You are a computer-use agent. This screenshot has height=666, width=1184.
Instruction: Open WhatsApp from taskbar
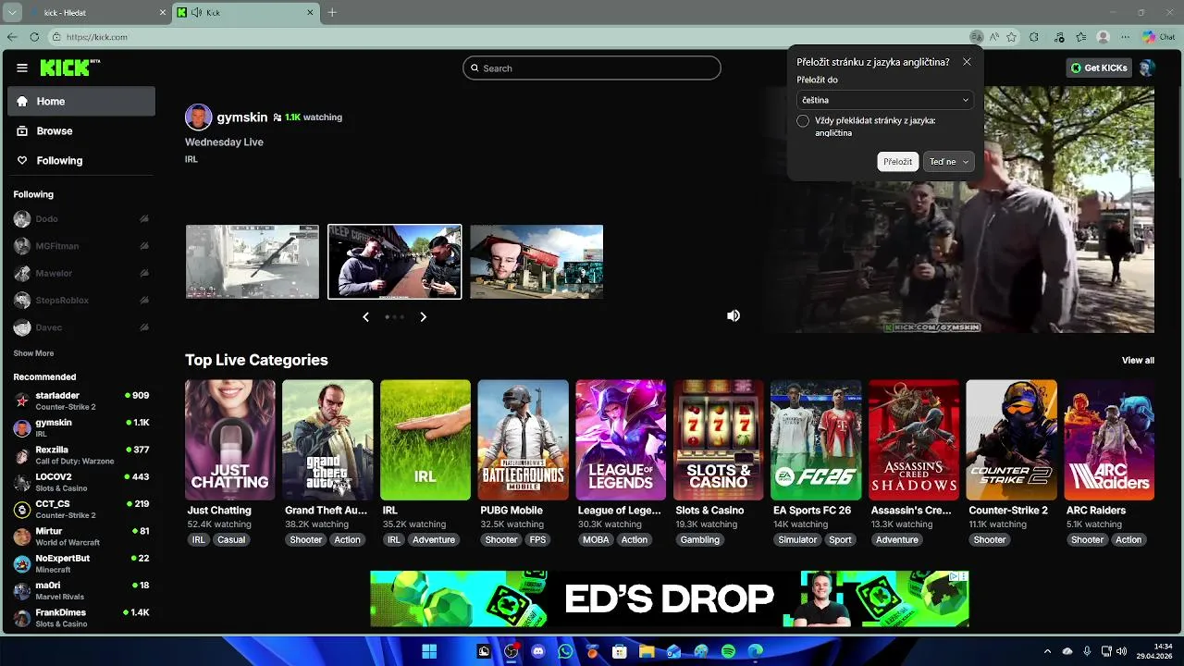click(565, 651)
